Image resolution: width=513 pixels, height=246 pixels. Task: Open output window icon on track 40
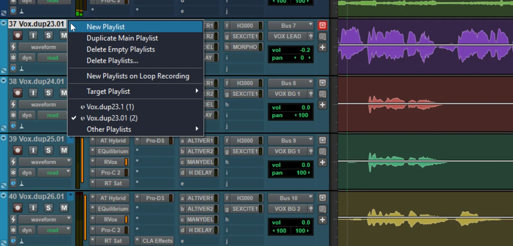(x=322, y=198)
